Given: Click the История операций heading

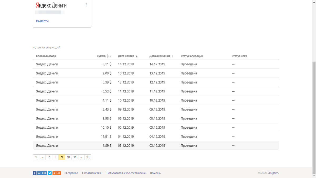Looking at the screenshot, I should 47,48.
